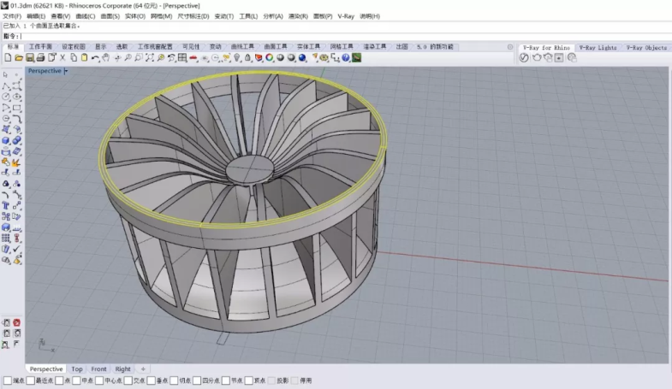Expand the Perspective viewport title dropdown arrow
The width and height of the screenshot is (672, 389).
tap(66, 71)
